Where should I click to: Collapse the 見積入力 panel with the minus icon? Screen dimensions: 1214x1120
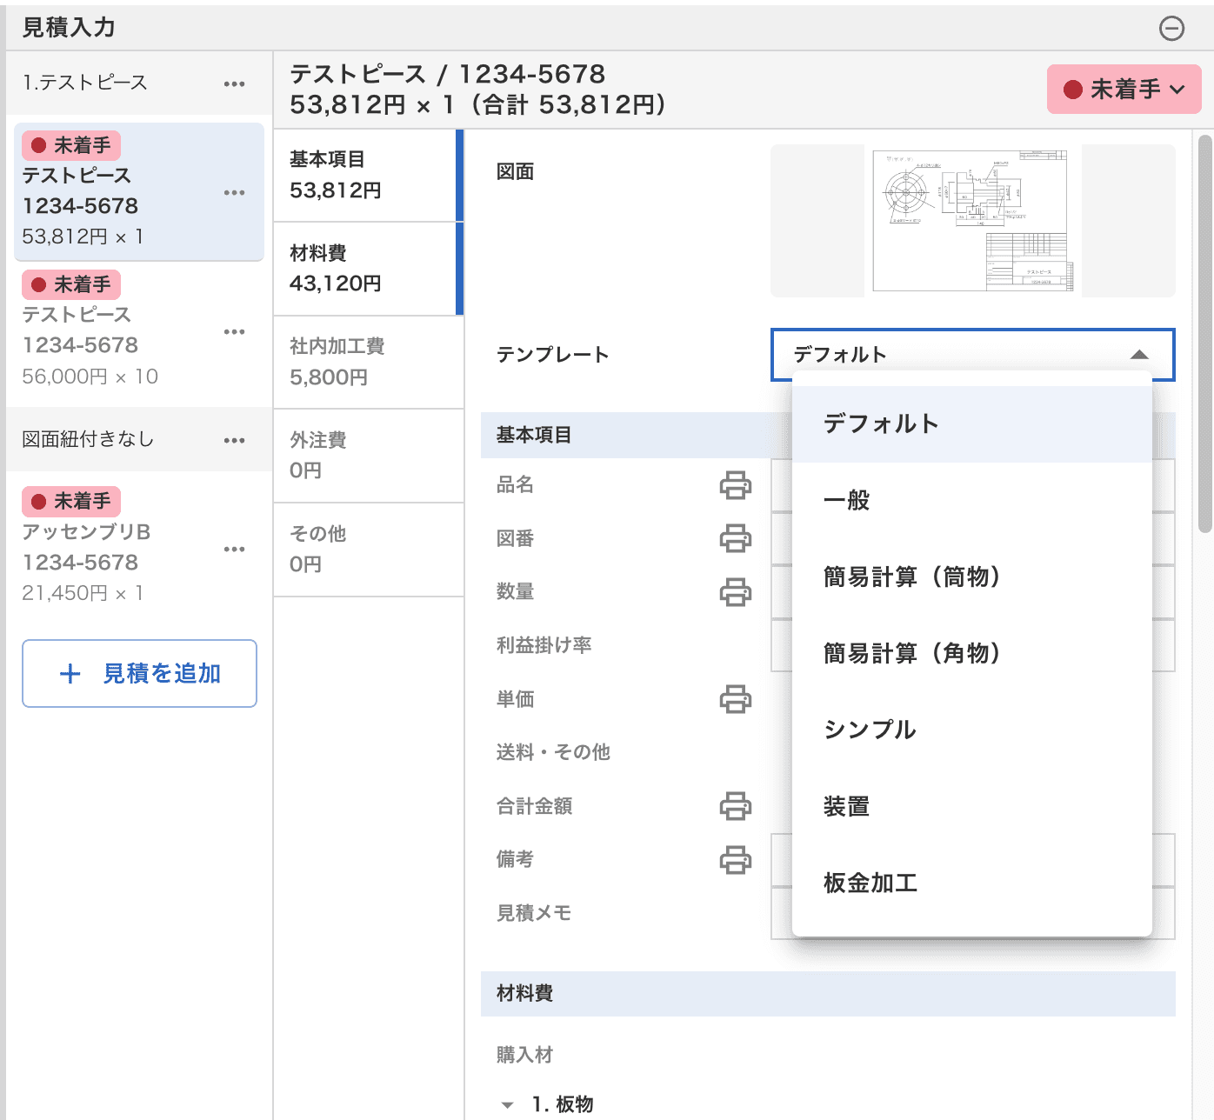(1171, 29)
